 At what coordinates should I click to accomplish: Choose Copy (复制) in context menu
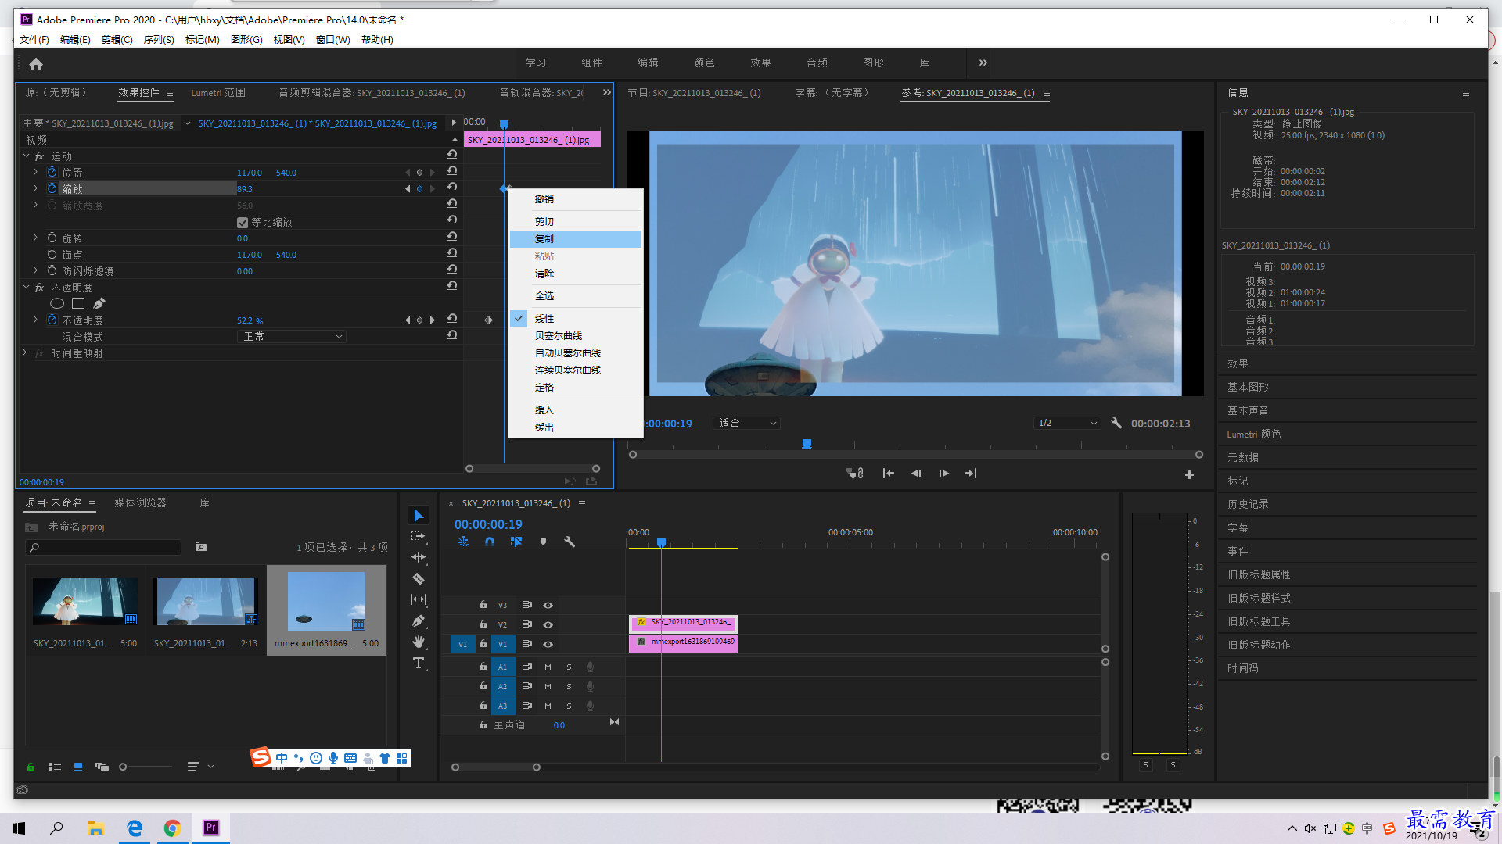point(576,239)
